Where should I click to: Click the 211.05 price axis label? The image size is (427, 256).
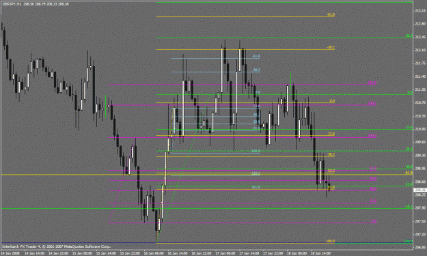(420, 89)
